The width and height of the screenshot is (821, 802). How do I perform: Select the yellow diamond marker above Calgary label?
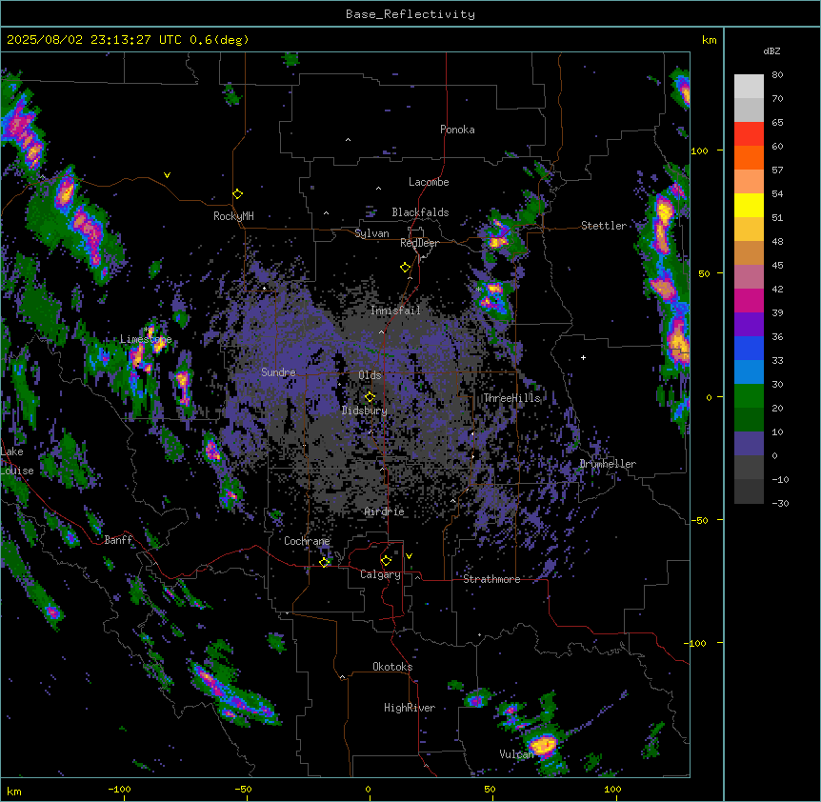tap(387, 561)
